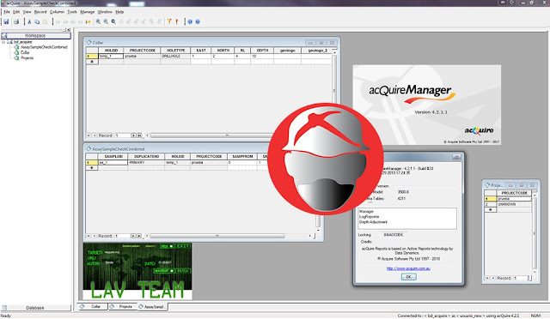The image size is (550, 319).
Task: Click the Filter funnel icon
Action: click(x=169, y=21)
